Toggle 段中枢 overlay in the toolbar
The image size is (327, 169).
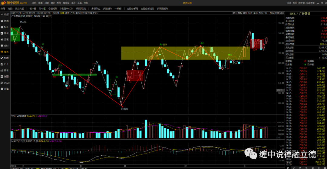[42, 9]
